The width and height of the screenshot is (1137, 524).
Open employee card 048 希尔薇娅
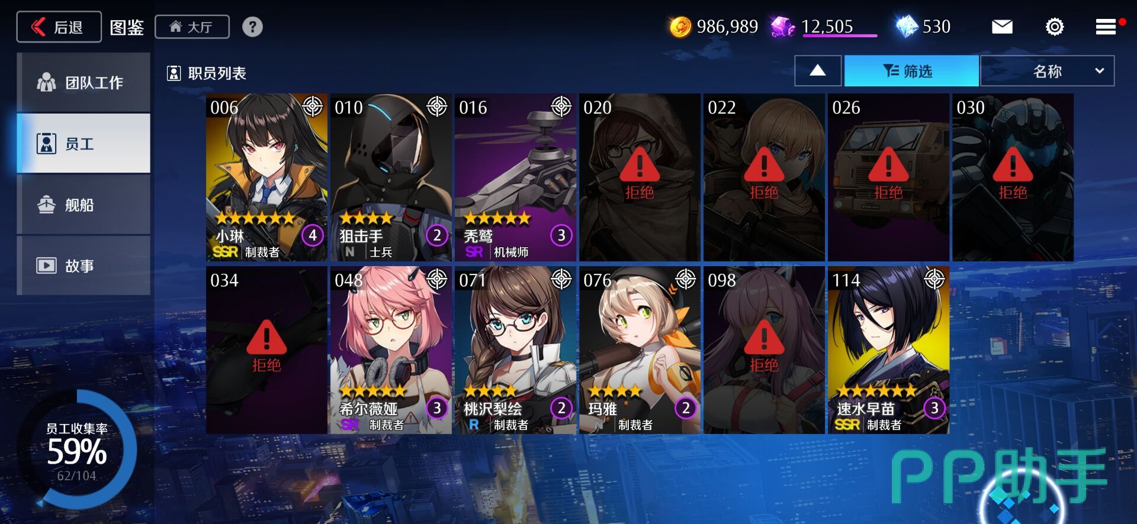(x=391, y=350)
